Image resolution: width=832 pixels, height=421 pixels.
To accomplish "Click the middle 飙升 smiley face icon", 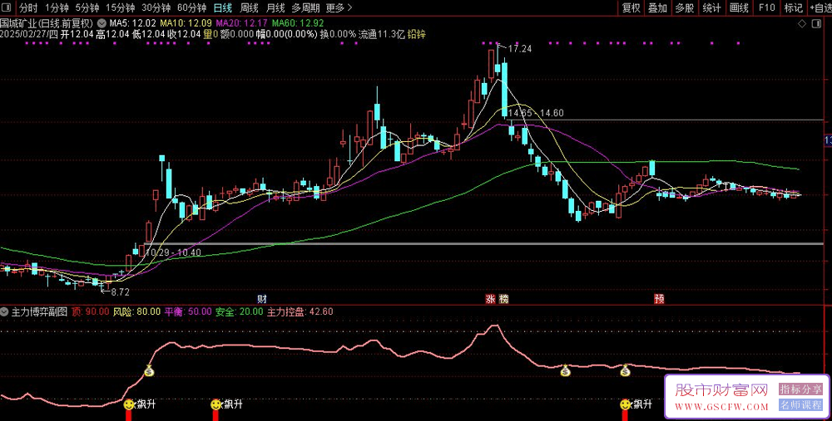I will point(216,405).
